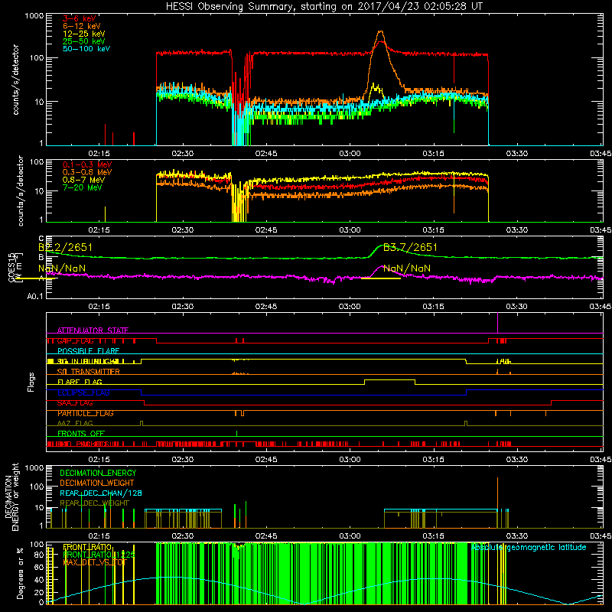Screen dimensions: 612x612
Task: Click the DECIMATION_WEIGHT legend label
Action: coord(97,483)
